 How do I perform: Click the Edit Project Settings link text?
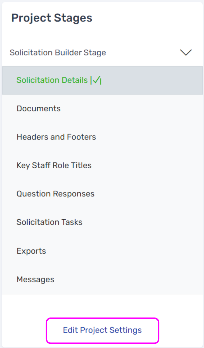102,330
